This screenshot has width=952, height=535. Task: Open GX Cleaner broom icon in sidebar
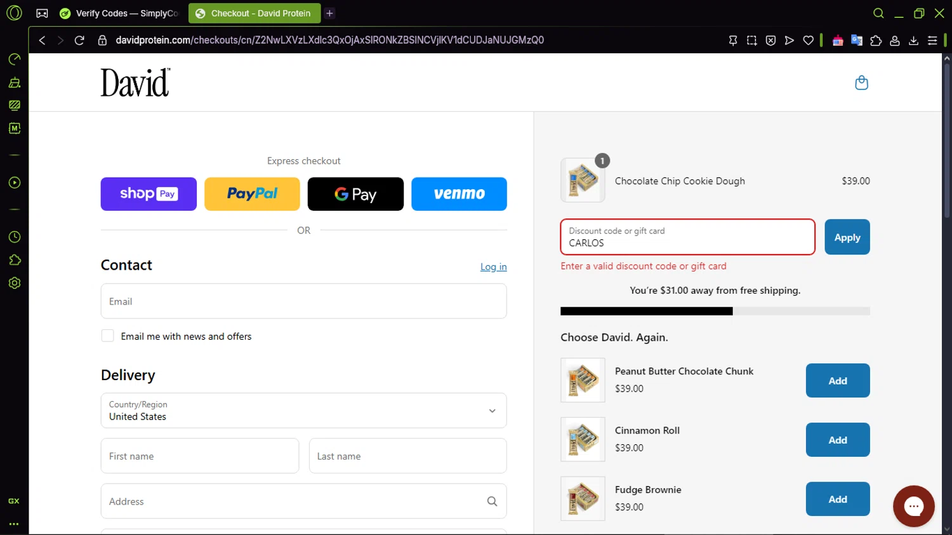tap(14, 83)
